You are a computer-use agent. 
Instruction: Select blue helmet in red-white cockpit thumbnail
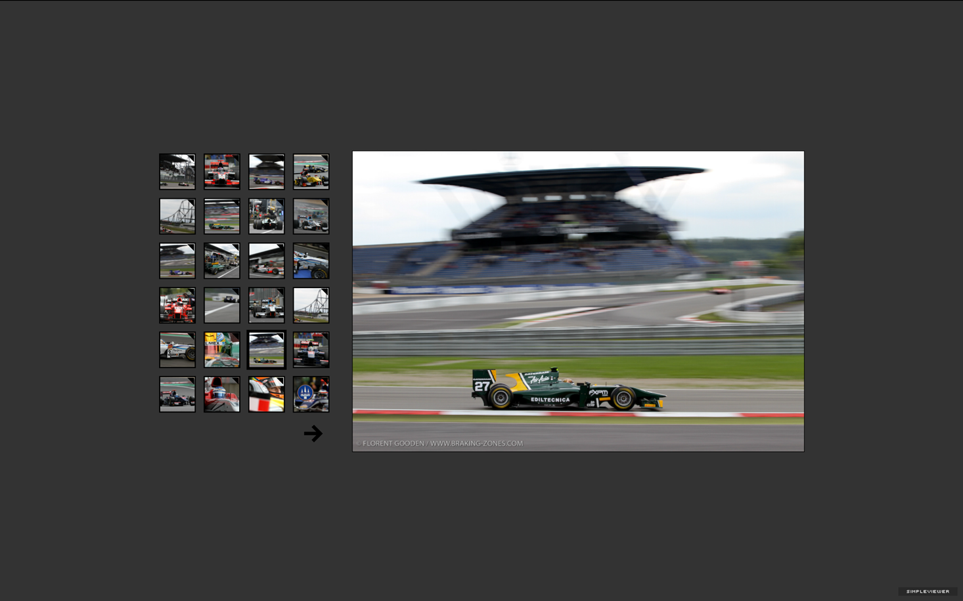coord(222,394)
